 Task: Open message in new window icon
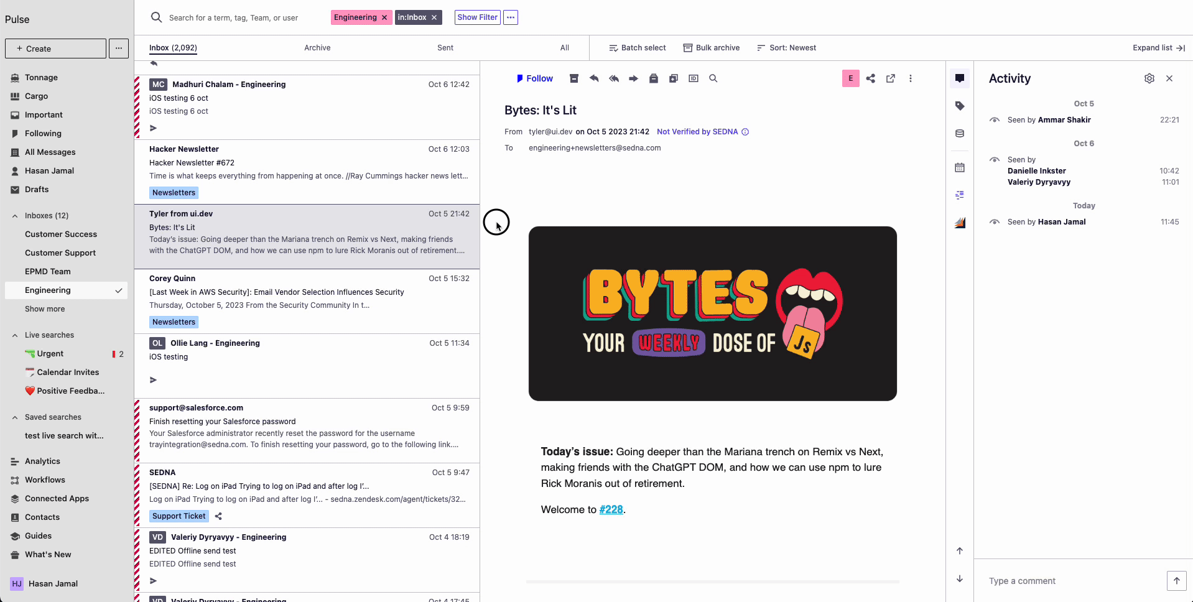click(x=891, y=78)
